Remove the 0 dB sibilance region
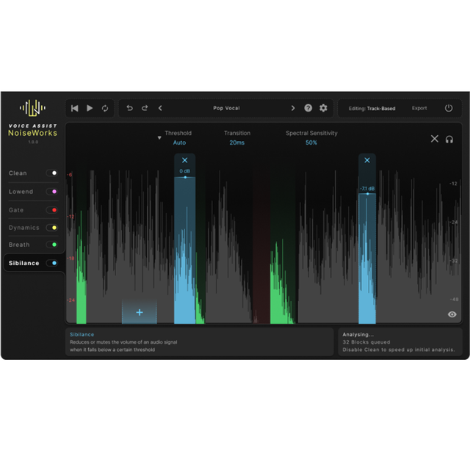The height and width of the screenshot is (470, 470). tap(184, 160)
